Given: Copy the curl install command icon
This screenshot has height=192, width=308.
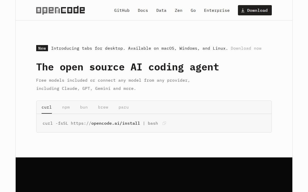Looking at the screenshot, I should [x=164, y=123].
